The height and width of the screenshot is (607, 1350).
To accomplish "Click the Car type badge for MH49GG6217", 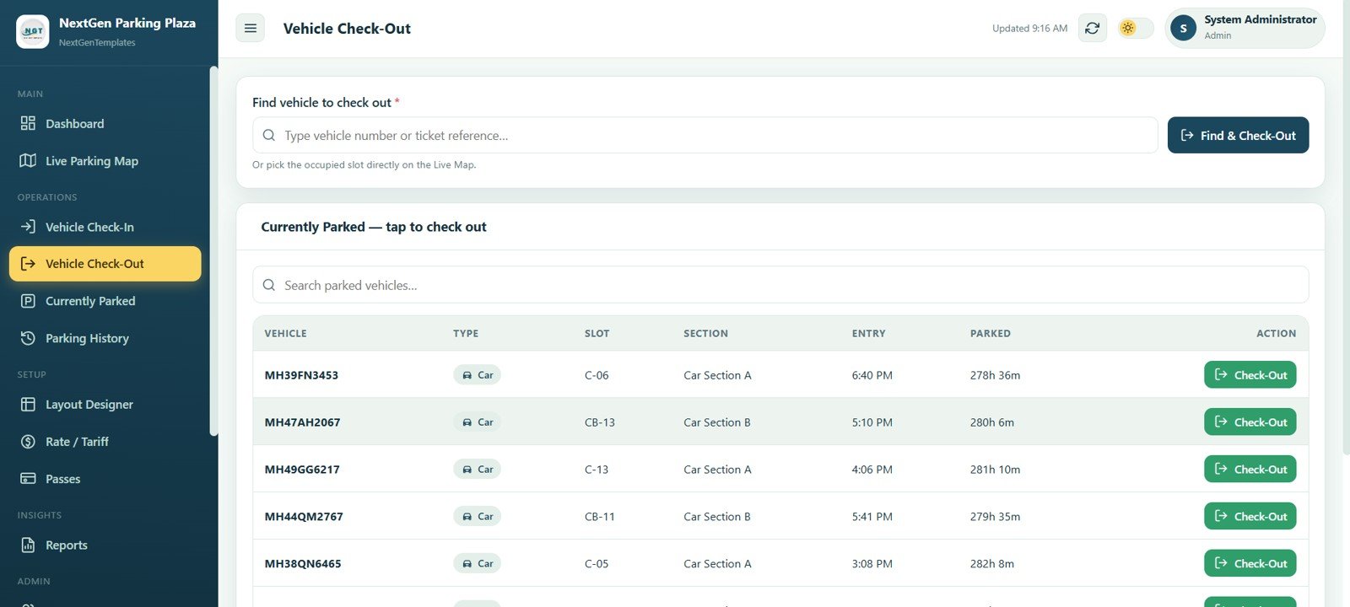I will (x=477, y=470).
